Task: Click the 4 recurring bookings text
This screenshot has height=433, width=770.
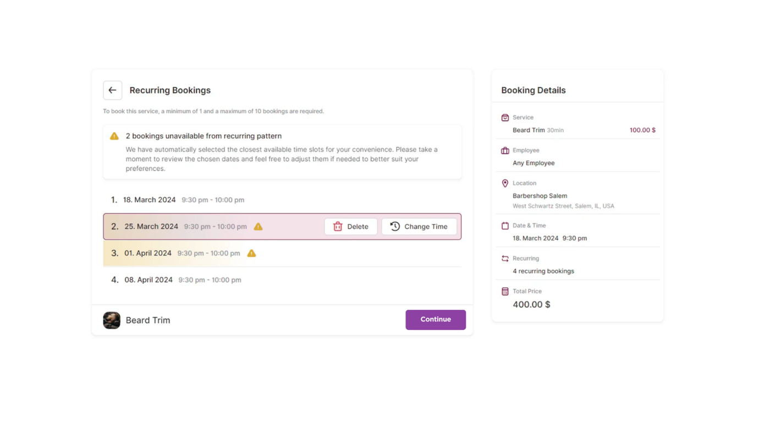Action: [543, 271]
